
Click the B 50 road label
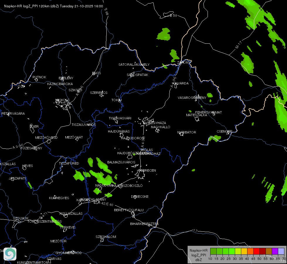(173, 16)
